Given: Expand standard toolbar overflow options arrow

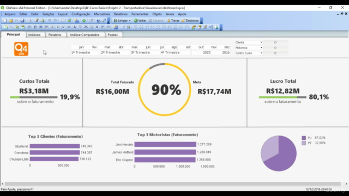Looking at the screenshot, I should [109, 21].
